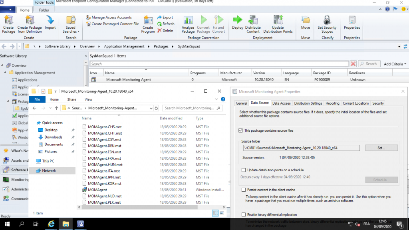Switch to the Reporting tab

click(332, 103)
